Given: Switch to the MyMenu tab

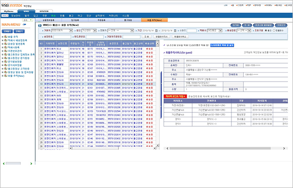Looking at the screenshot, I should tap(9, 11).
